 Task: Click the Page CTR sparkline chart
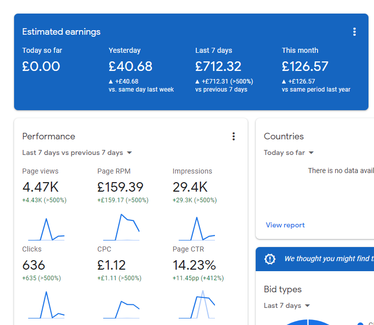click(197, 304)
